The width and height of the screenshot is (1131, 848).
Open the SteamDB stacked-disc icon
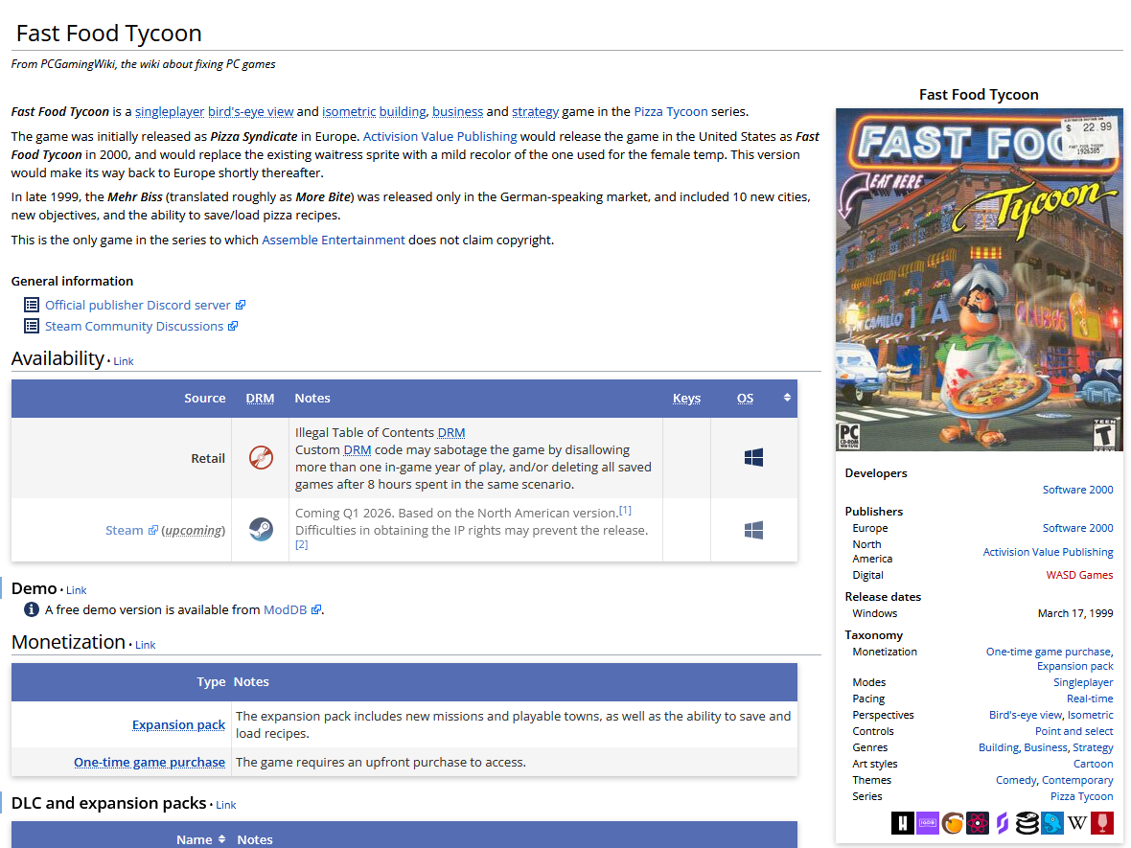coord(1027,823)
